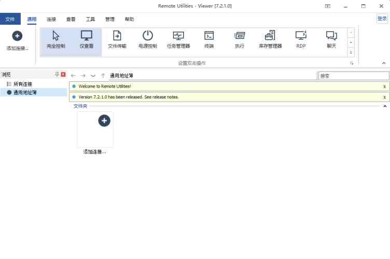Open the Version 7.2.1.0 release notes message

tap(128, 97)
